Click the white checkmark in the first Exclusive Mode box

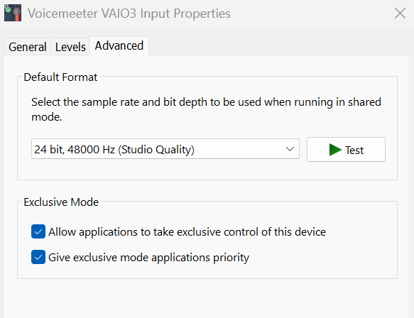pos(38,231)
